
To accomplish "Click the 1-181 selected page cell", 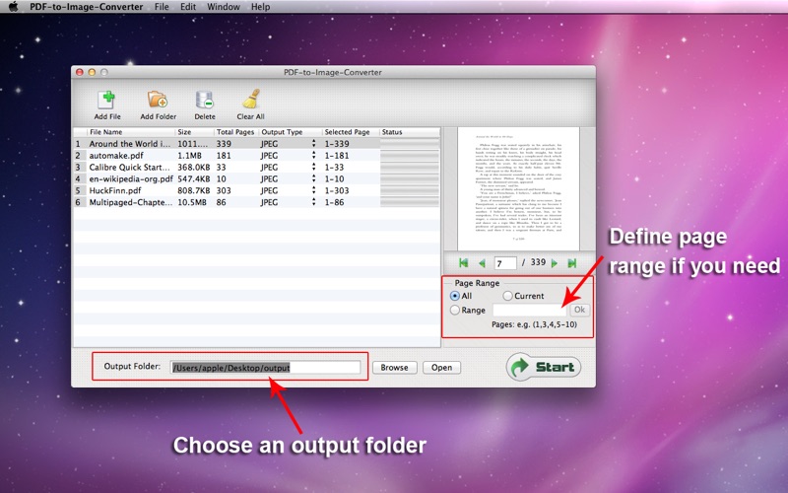I will coord(336,156).
